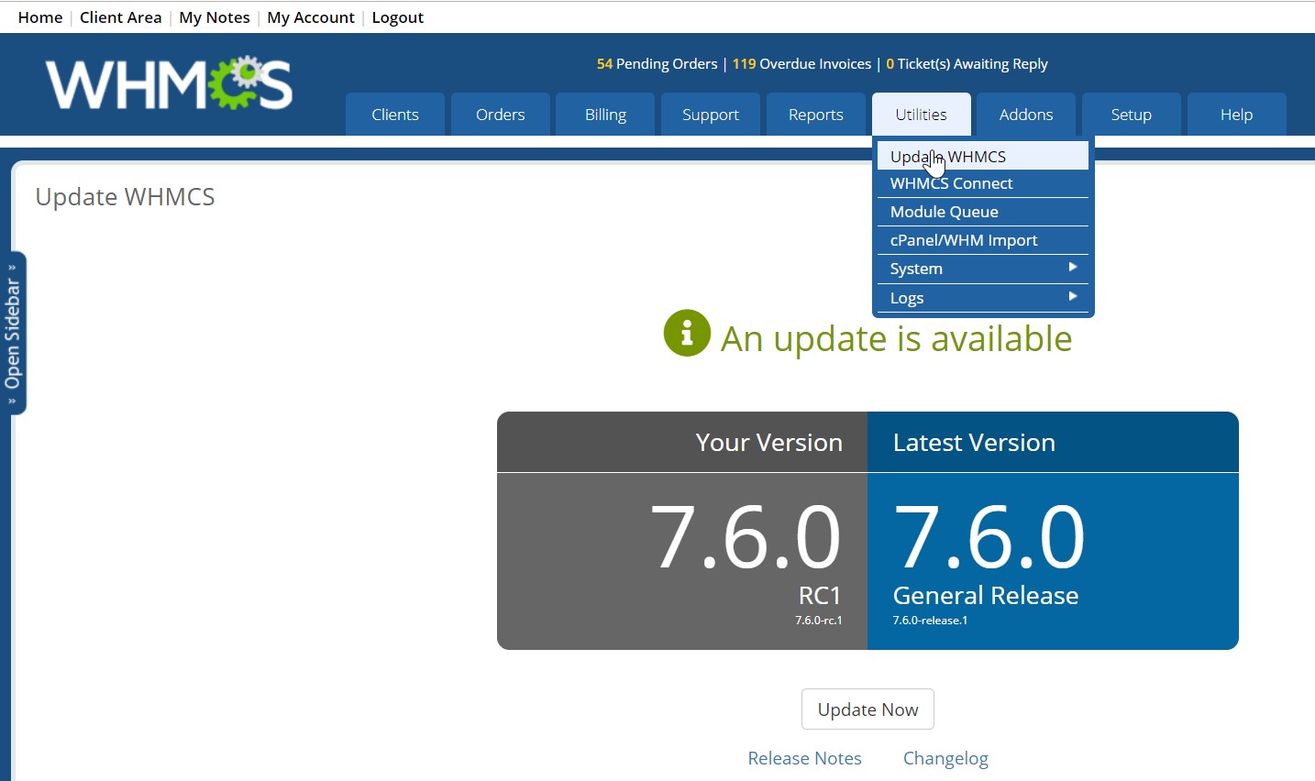Click the Update Now button
1315x781 pixels.
pyautogui.click(x=867, y=709)
